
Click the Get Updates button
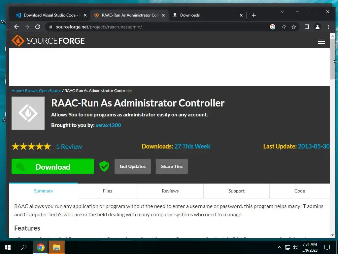[x=133, y=166]
